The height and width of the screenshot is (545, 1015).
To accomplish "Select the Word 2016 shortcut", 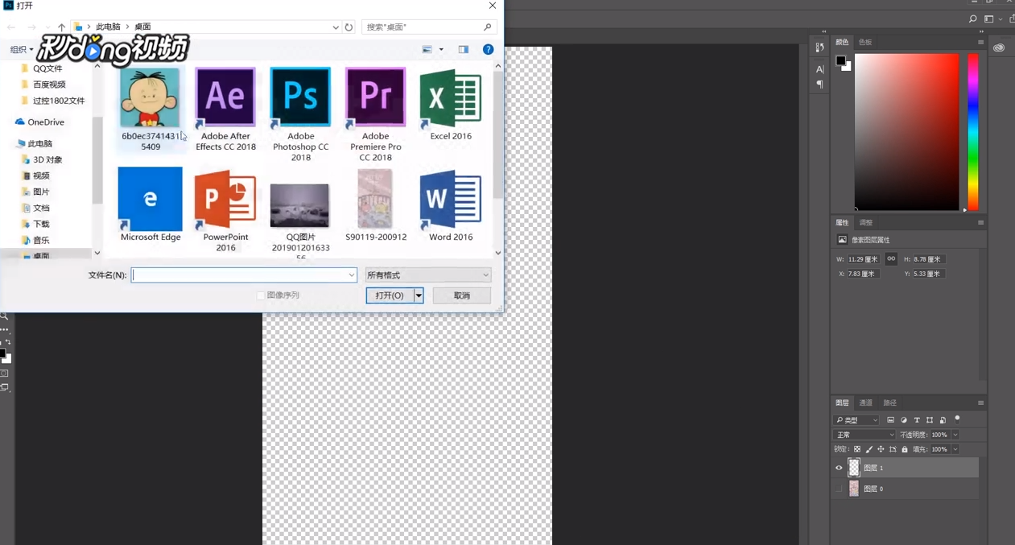I will (451, 204).
